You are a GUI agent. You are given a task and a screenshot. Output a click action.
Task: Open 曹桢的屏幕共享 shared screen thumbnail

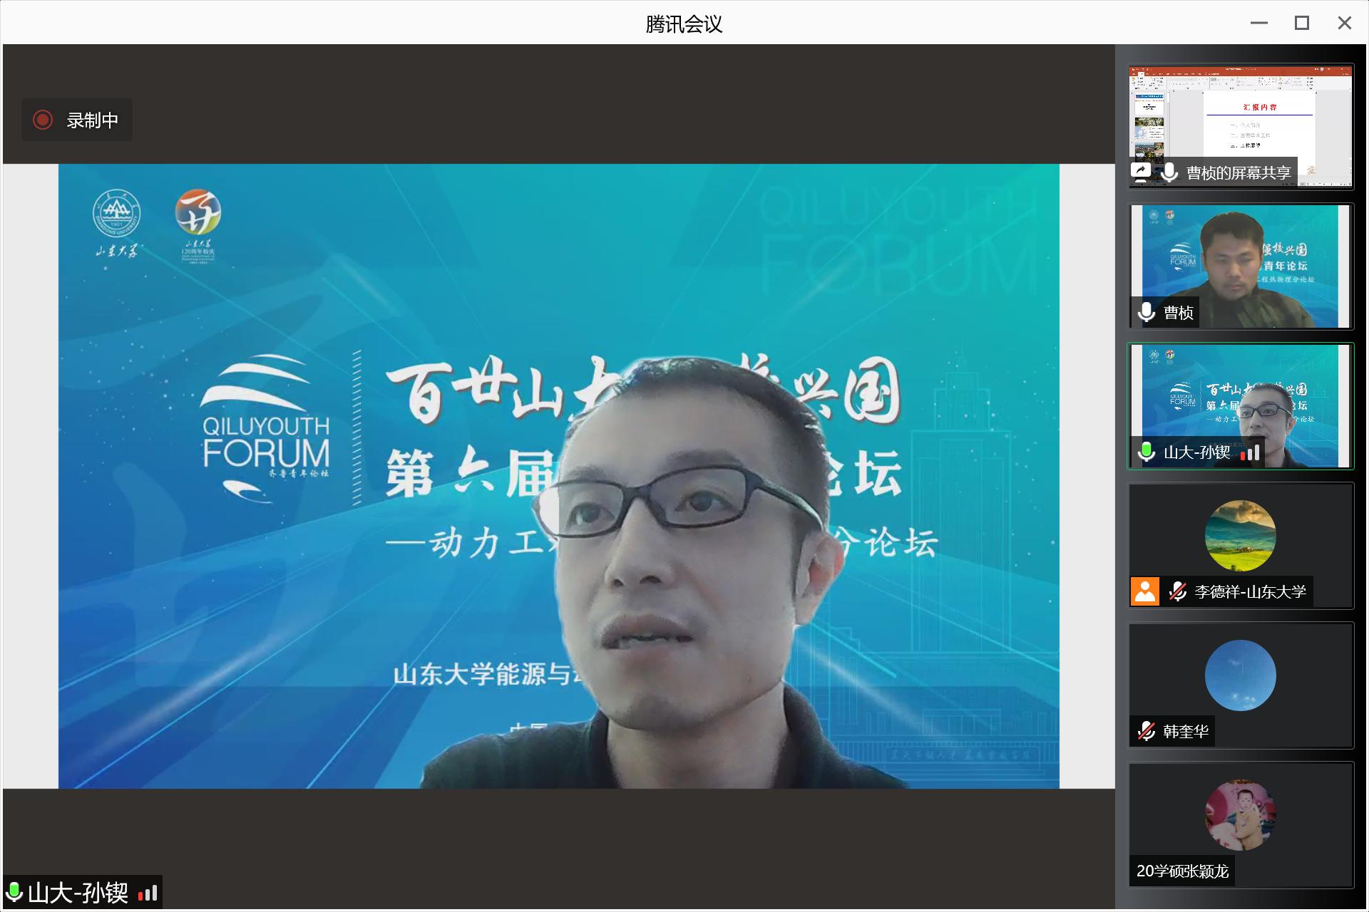[x=1241, y=126]
